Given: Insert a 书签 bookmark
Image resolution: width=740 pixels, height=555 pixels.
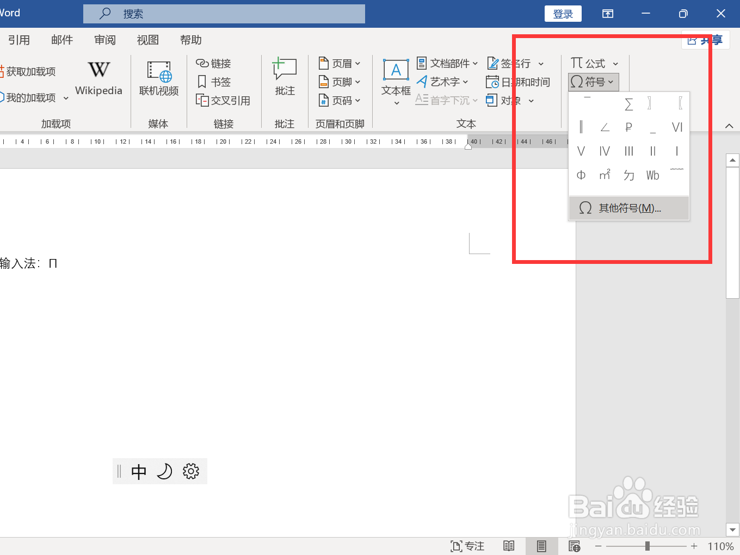Looking at the screenshot, I should (214, 82).
